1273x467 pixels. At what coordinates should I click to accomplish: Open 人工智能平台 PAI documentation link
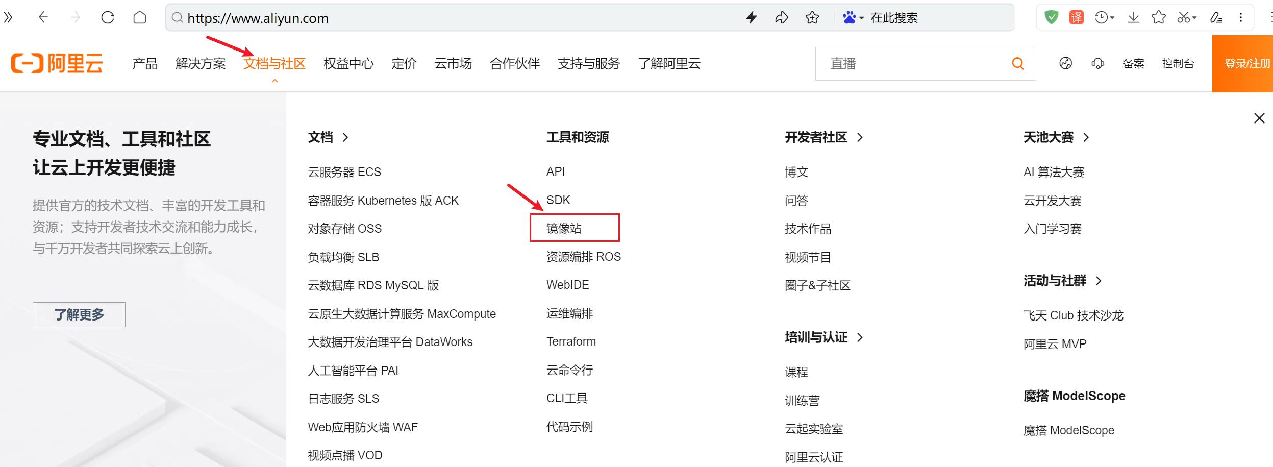[353, 371]
